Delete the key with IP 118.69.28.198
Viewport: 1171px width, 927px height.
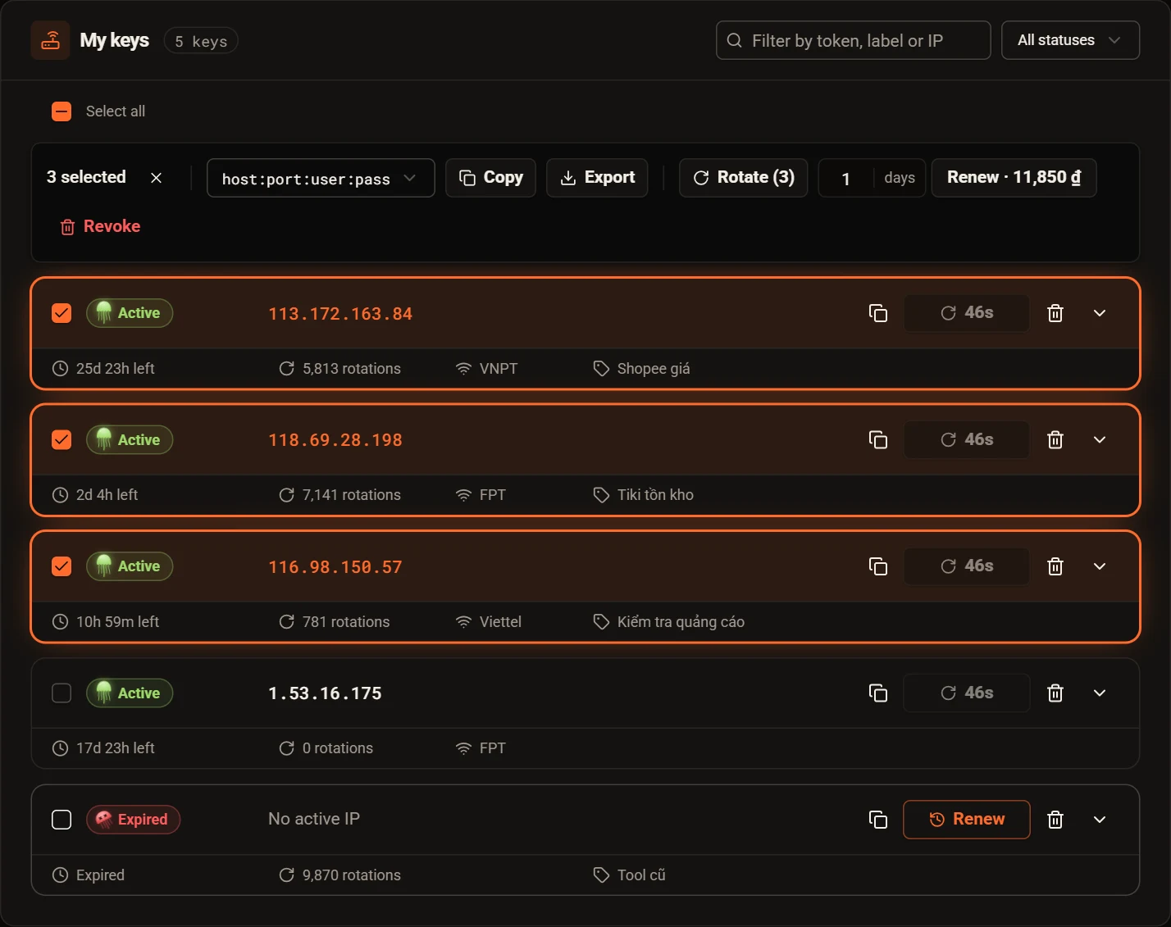(1055, 440)
